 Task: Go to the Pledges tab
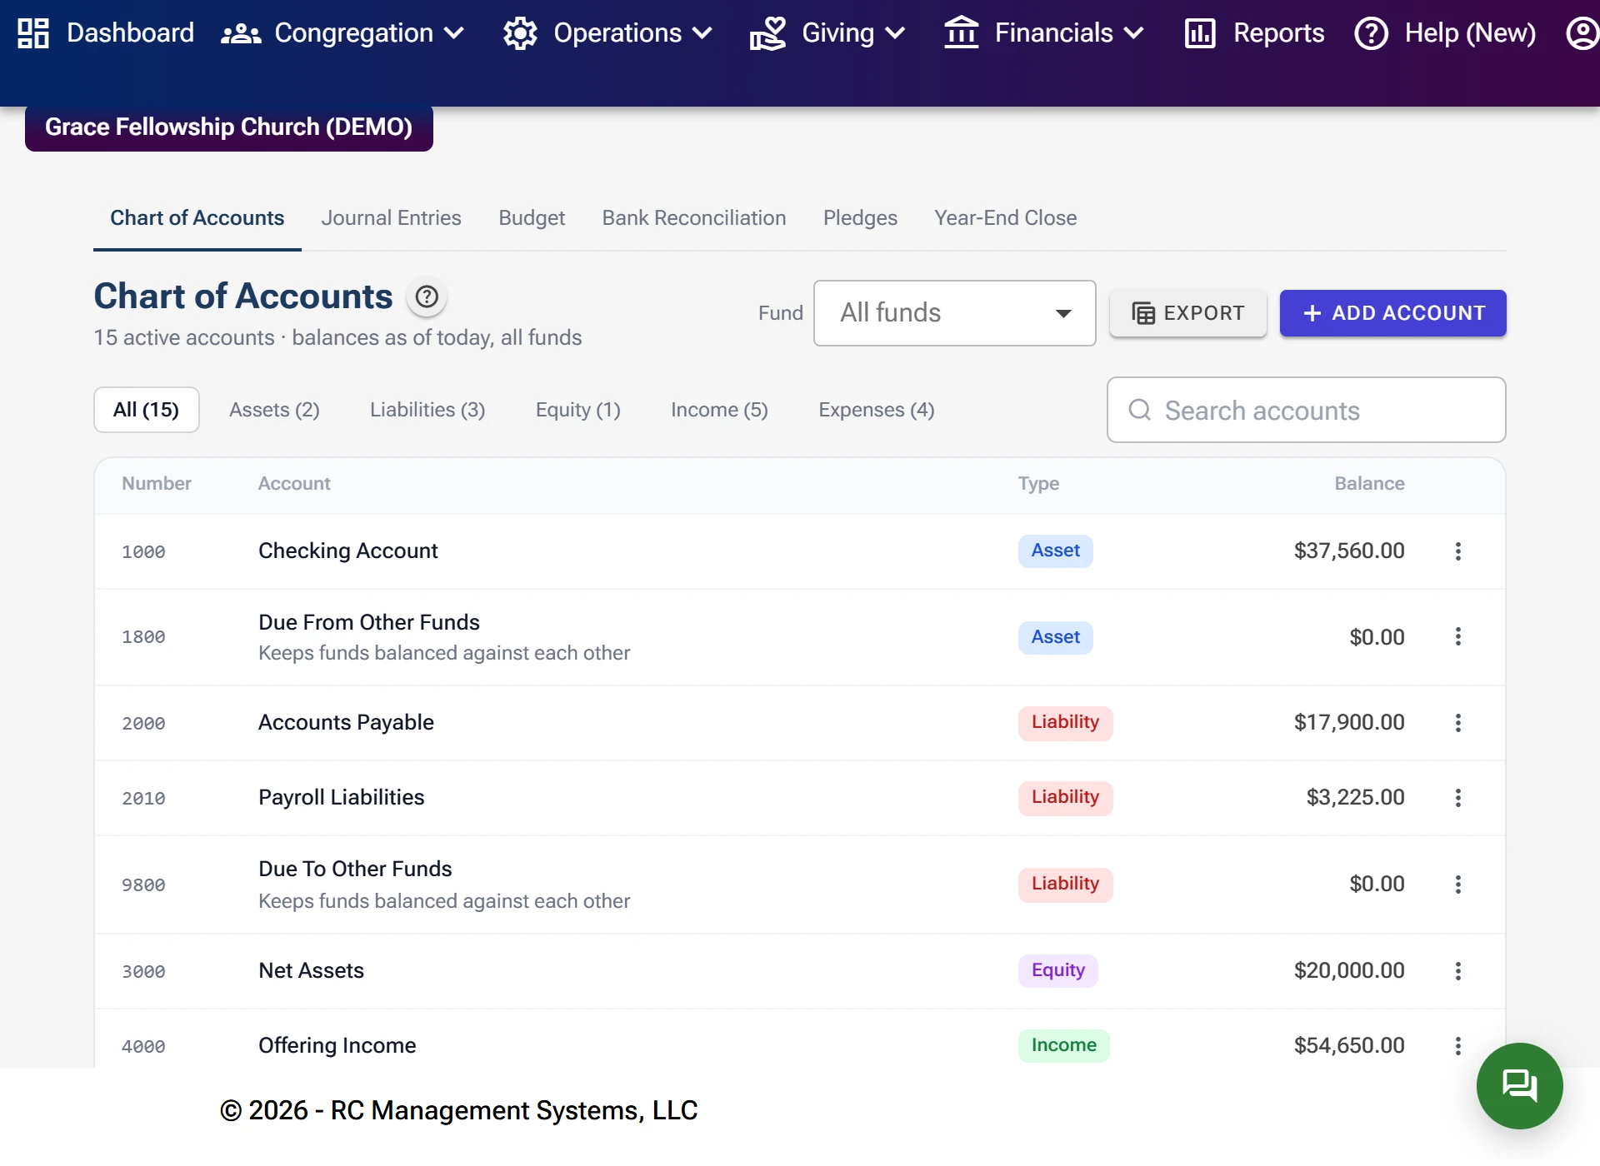[860, 218]
